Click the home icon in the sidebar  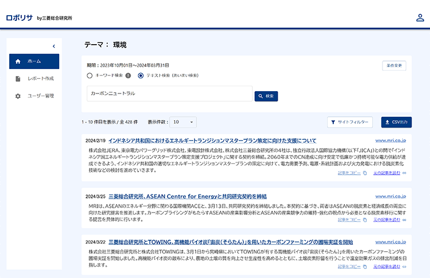pyautogui.click(x=18, y=62)
